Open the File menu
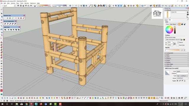Screen dimensions: 189x106 (1, 3)
